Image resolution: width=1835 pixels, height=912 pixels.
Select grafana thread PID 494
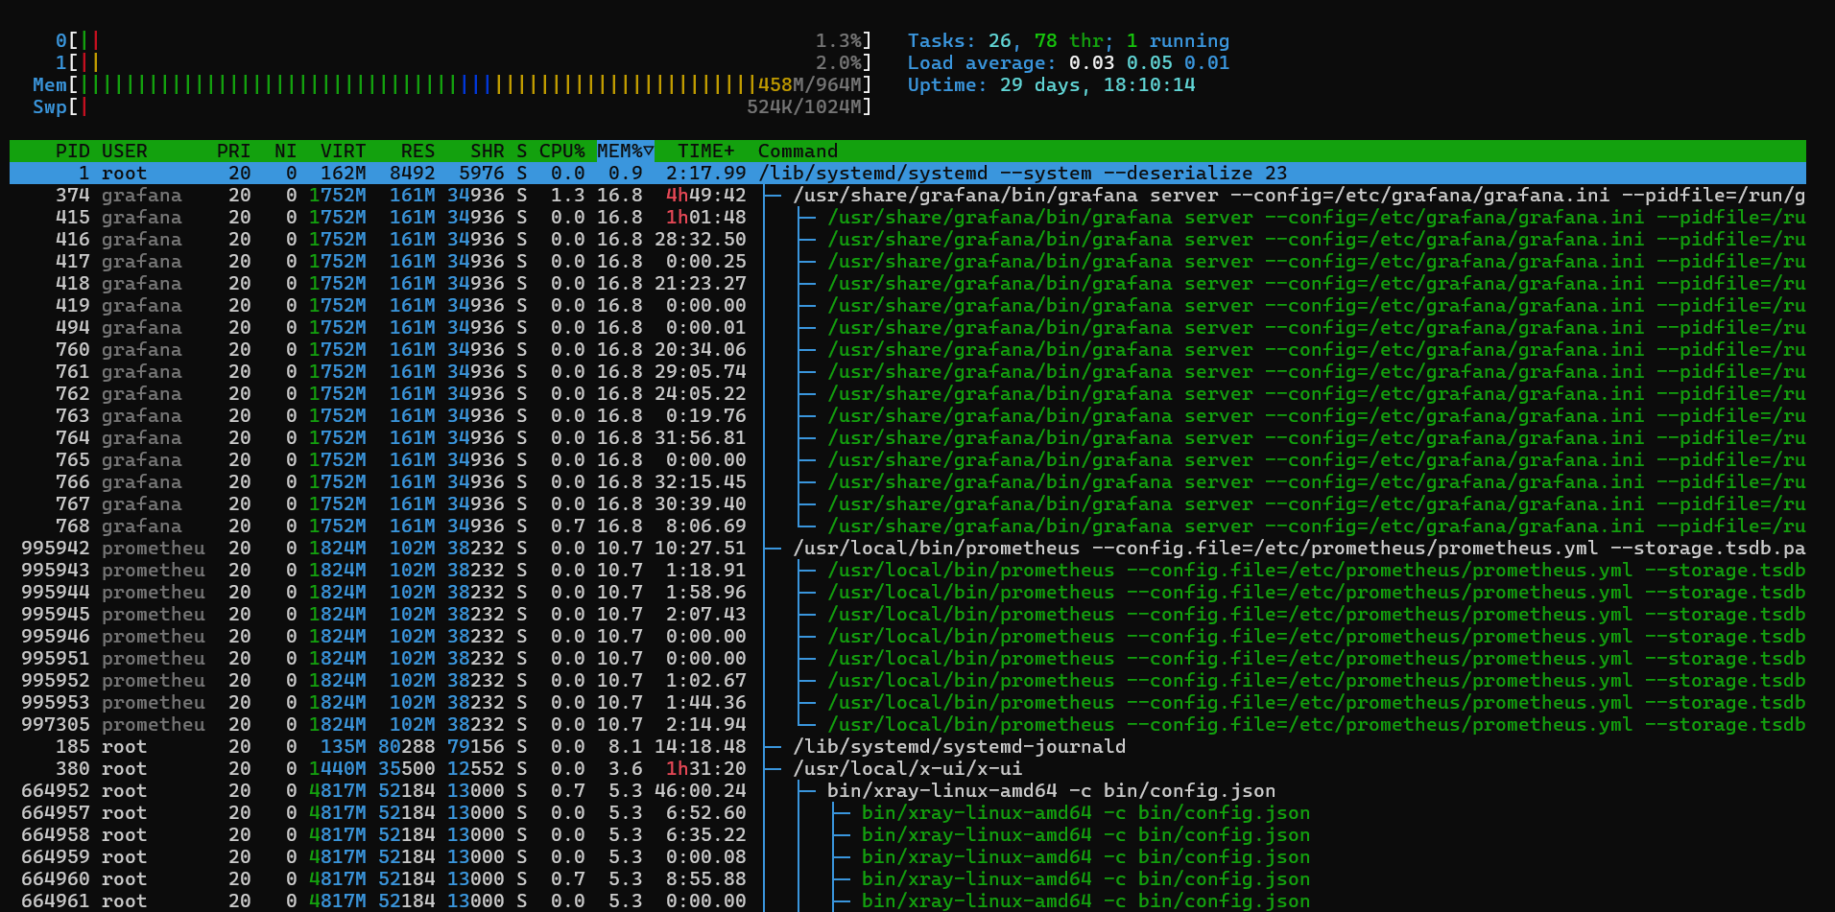point(908,328)
